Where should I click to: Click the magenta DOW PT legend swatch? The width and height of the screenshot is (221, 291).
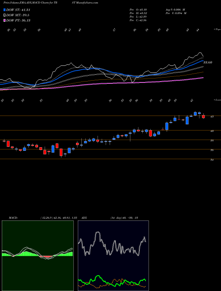pos(4,20)
